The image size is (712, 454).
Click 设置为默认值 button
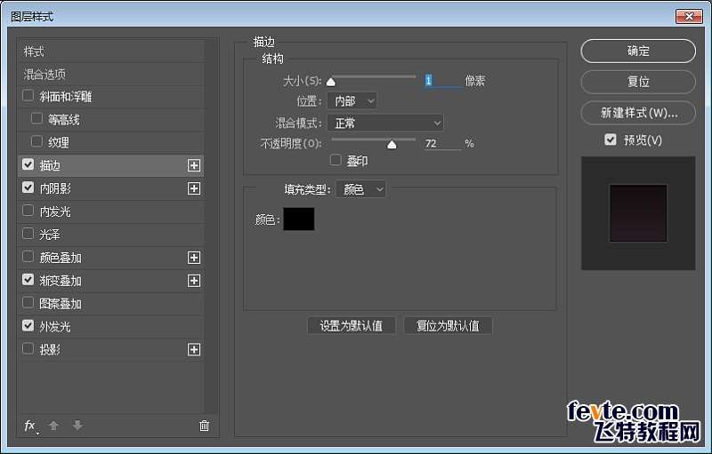pos(352,325)
